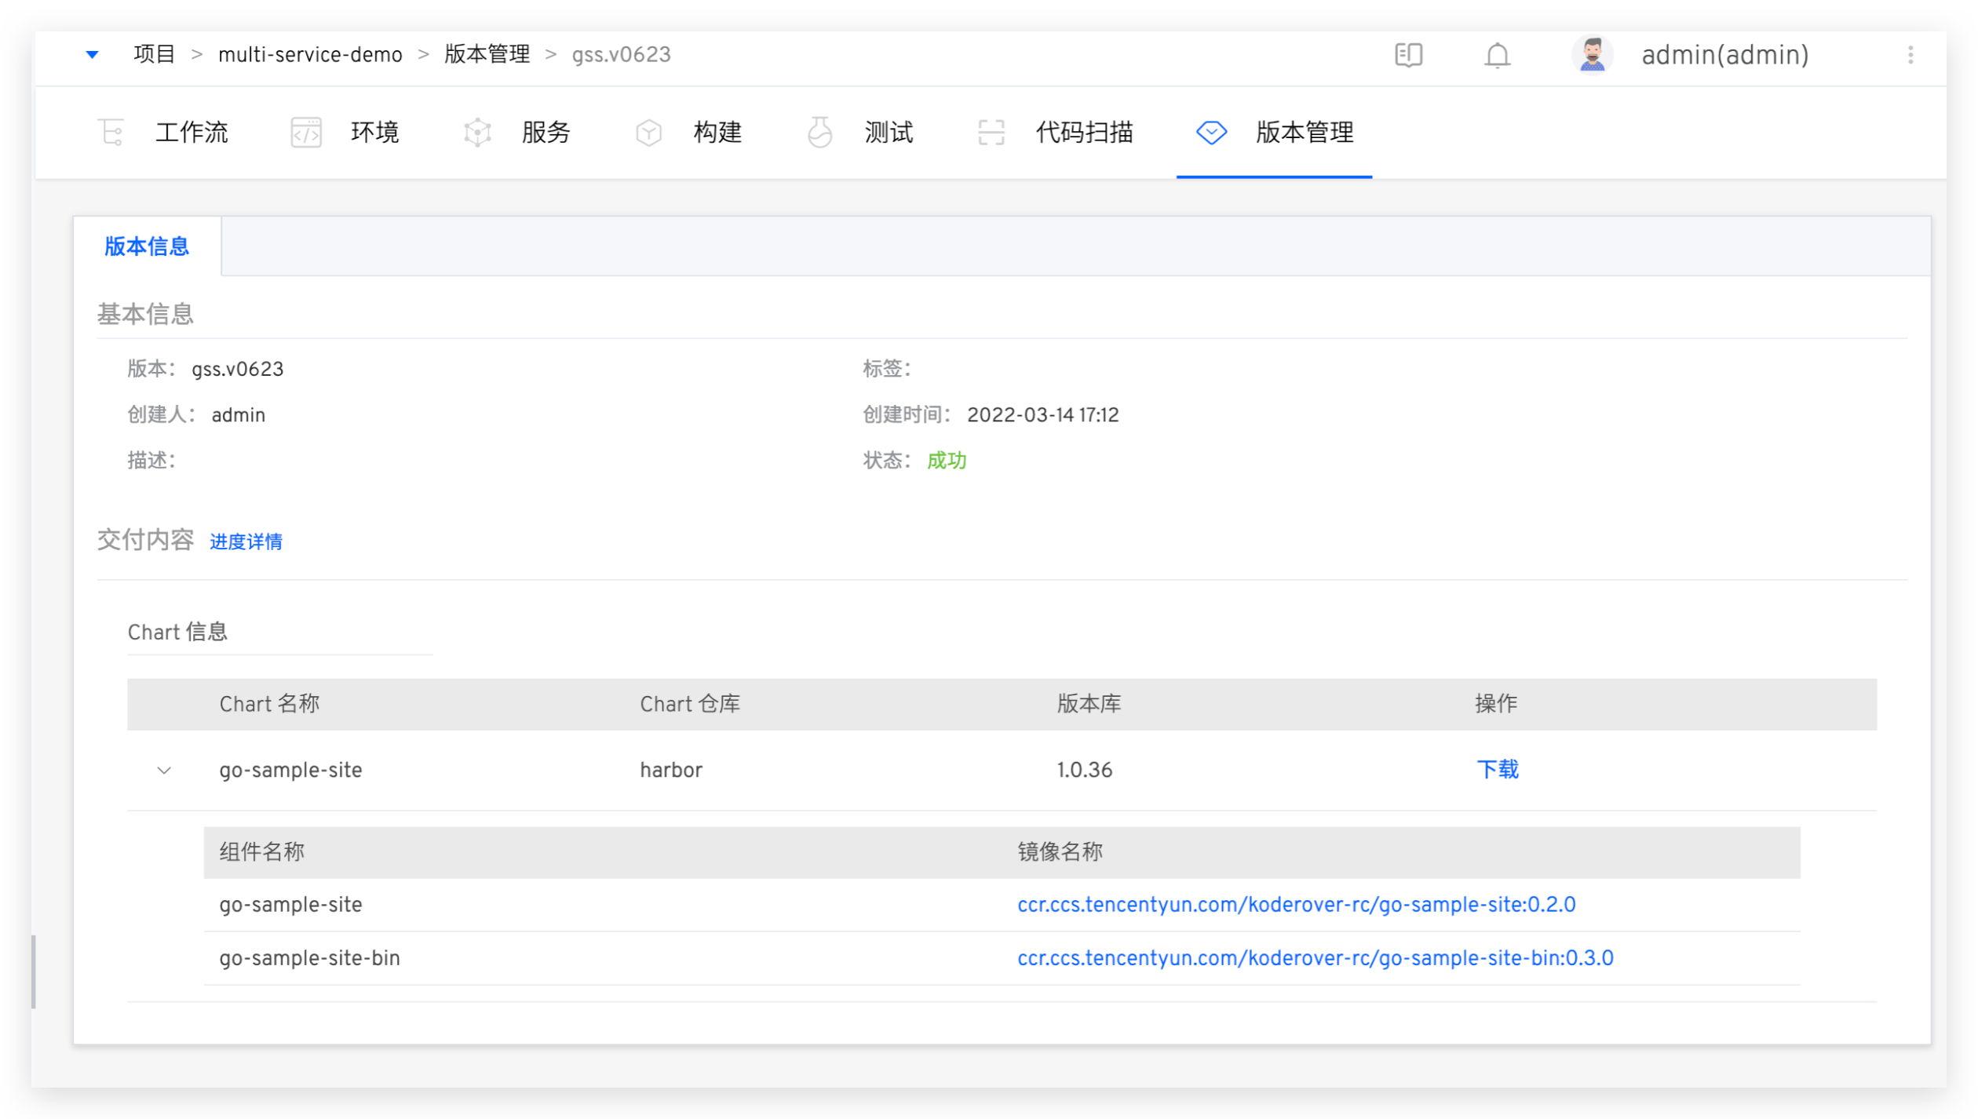Screen dimensions: 1978x1119
Task: Open the go-sample-site-bin:0.3.0 image link
Action: pyautogui.click(x=1315, y=958)
